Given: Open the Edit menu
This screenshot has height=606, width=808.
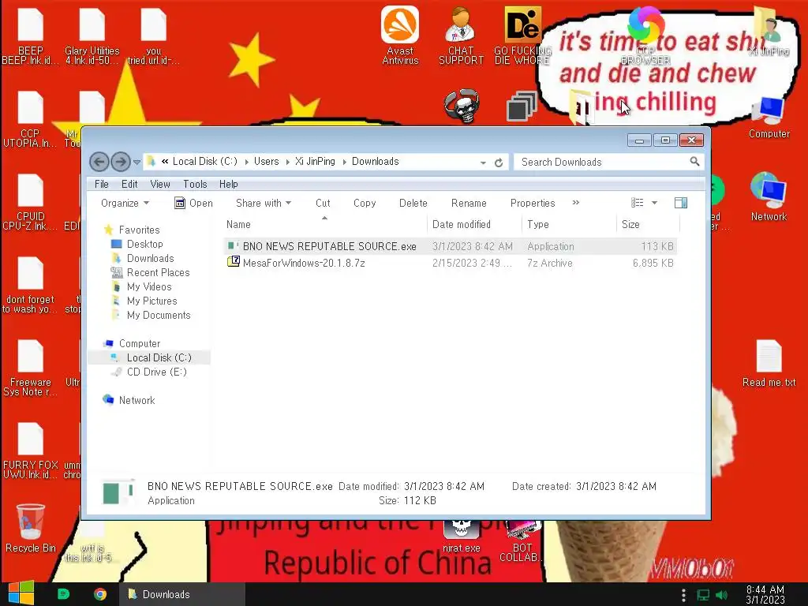Looking at the screenshot, I should point(129,184).
